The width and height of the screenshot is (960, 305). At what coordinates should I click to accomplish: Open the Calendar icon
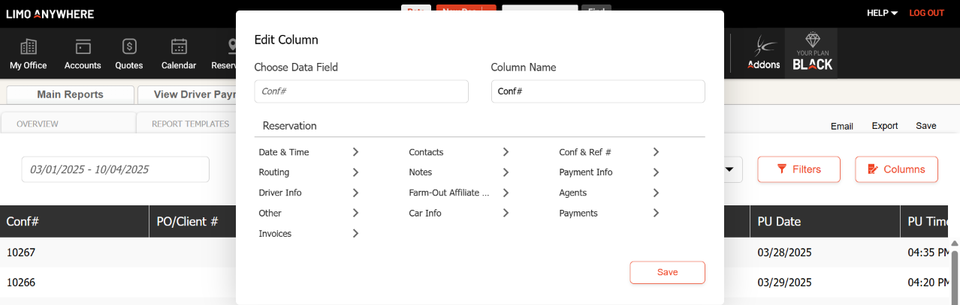point(179,54)
